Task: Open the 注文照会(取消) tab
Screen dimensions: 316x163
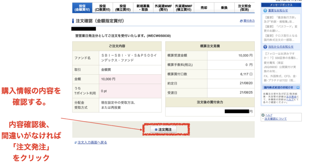Action: [x=245, y=7]
